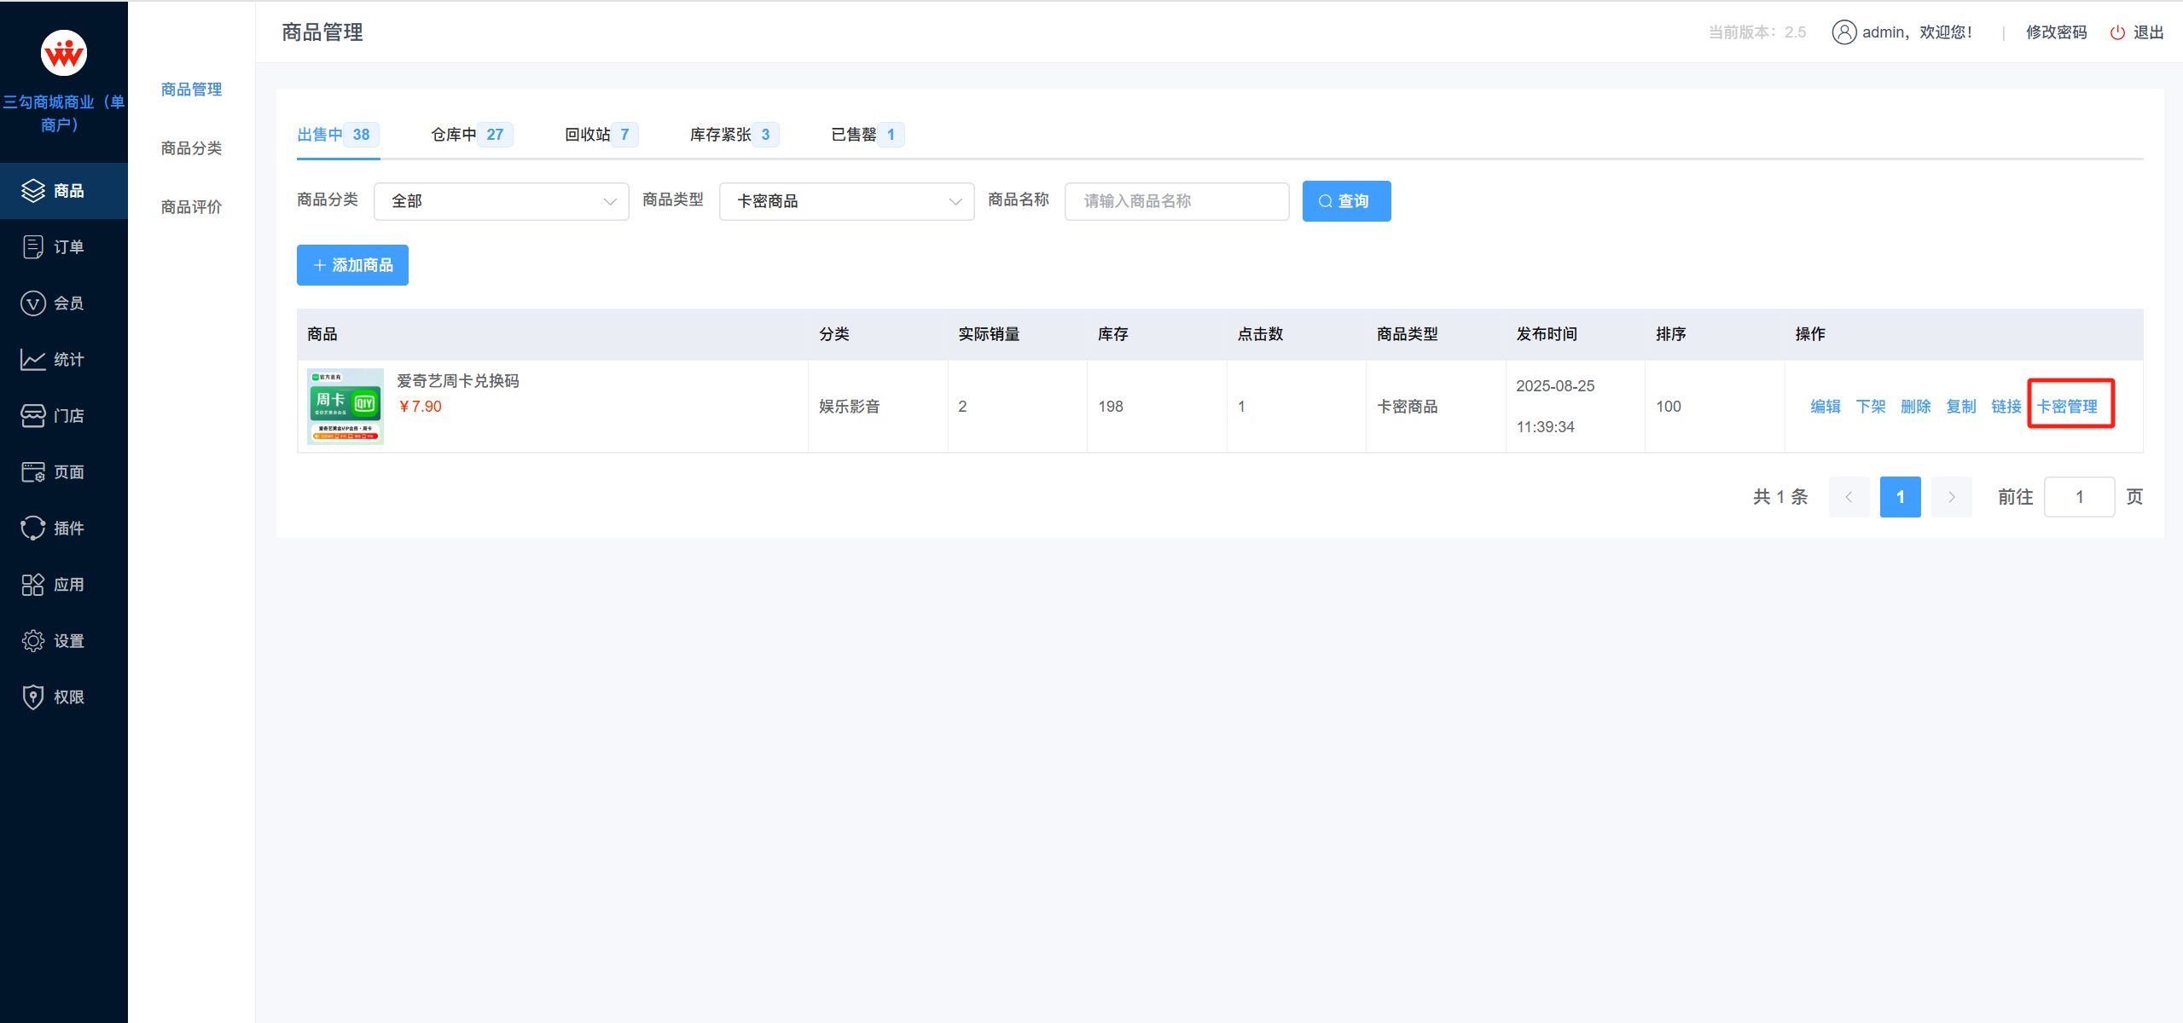The height and width of the screenshot is (1023, 2183).
Task: Click the 插件 plugin icon
Action: tap(32, 529)
